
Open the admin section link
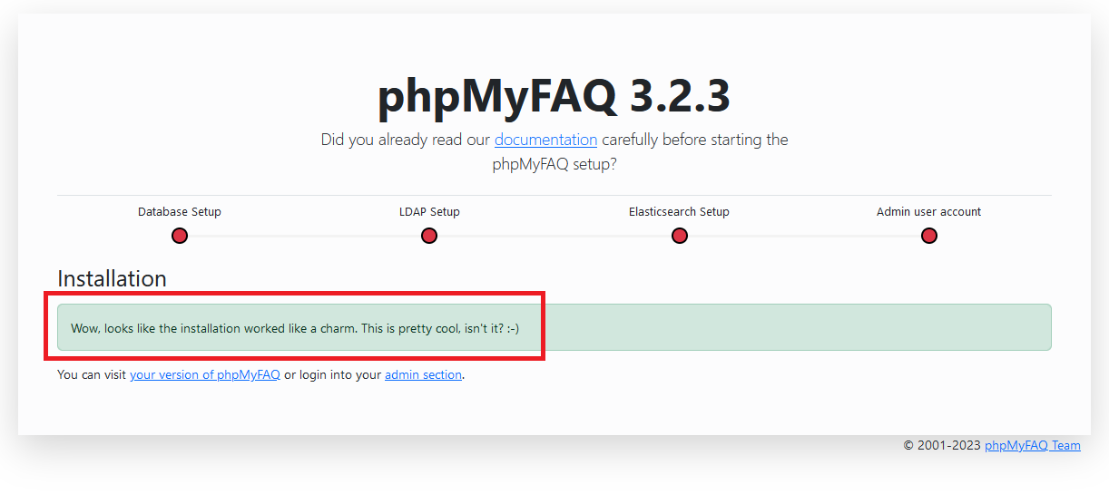click(x=423, y=374)
